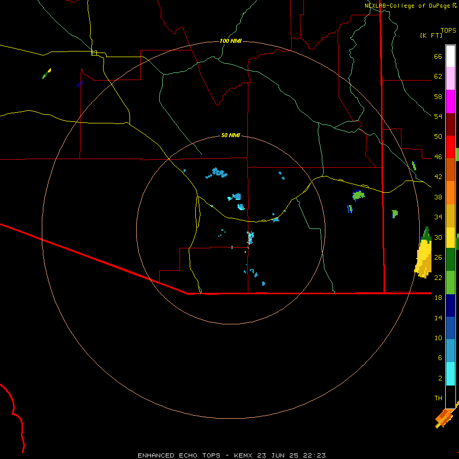Click the 50 NMI range ring label
The image size is (459, 459).
231,135
